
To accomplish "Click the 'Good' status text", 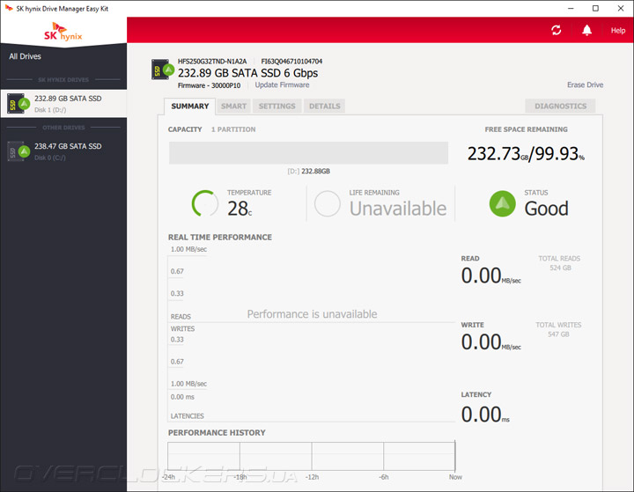I will 546,209.
